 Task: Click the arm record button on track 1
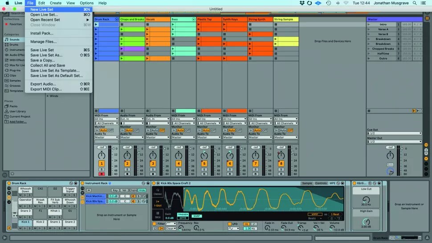point(102,174)
